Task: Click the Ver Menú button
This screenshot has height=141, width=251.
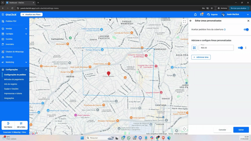Action: point(8,125)
